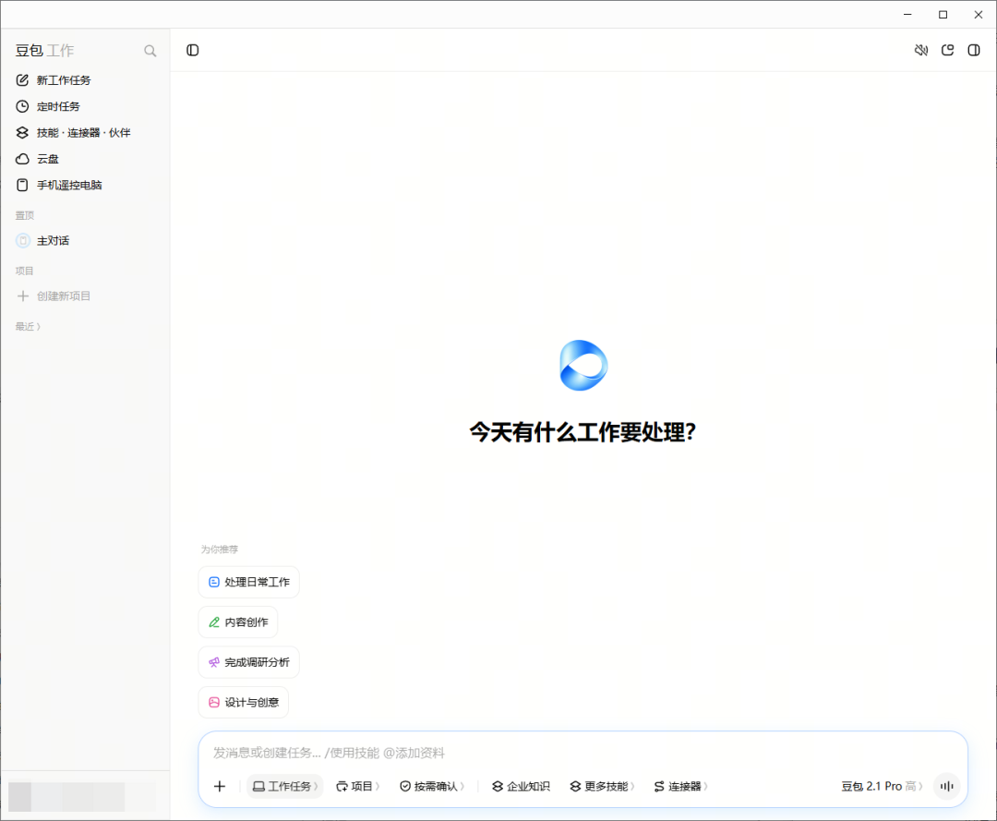The width and height of the screenshot is (997, 821).
Task: Open the chat bubble icon top right
Action: click(x=947, y=50)
